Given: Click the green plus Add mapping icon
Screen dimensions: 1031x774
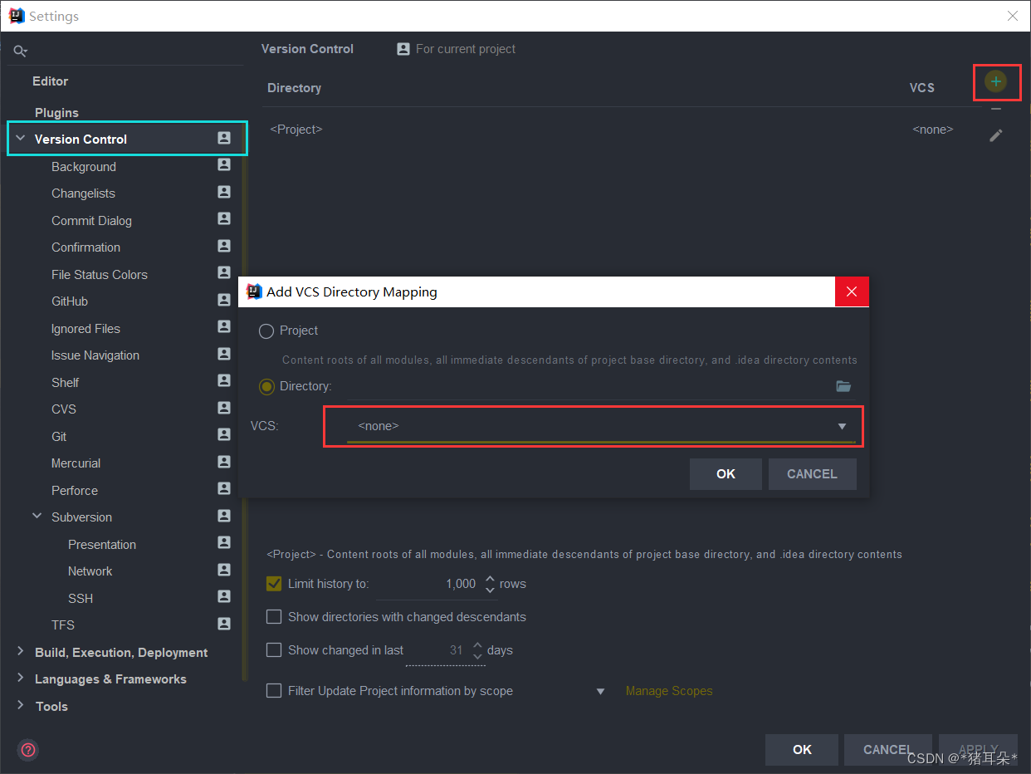Looking at the screenshot, I should [x=995, y=81].
